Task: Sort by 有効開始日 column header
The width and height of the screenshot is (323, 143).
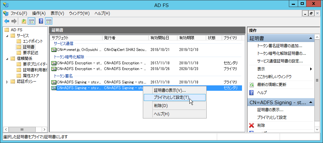Action: pyautogui.click(x=163, y=38)
